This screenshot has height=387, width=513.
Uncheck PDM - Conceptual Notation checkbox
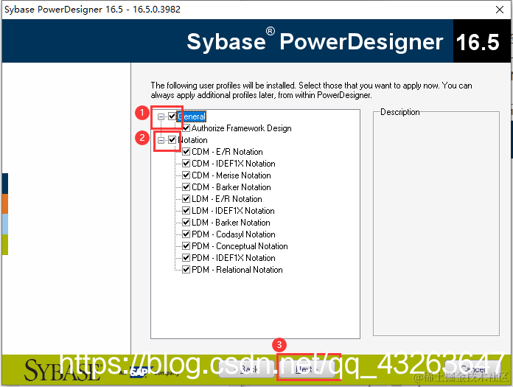pyautogui.click(x=186, y=245)
